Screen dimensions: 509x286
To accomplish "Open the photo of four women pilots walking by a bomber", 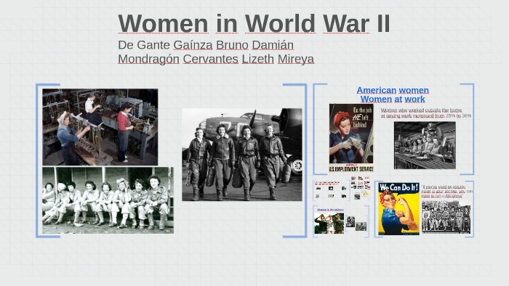I will coord(242,155).
